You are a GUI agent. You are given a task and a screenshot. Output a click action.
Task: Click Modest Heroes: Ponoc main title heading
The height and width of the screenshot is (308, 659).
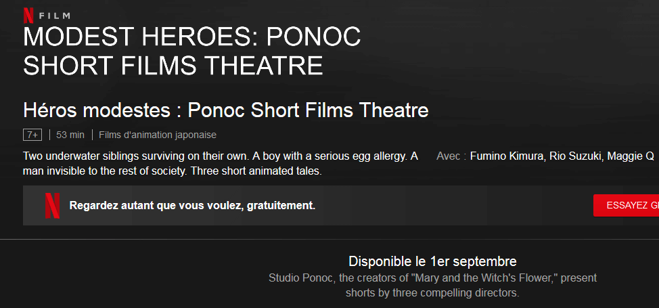pyautogui.click(x=192, y=51)
